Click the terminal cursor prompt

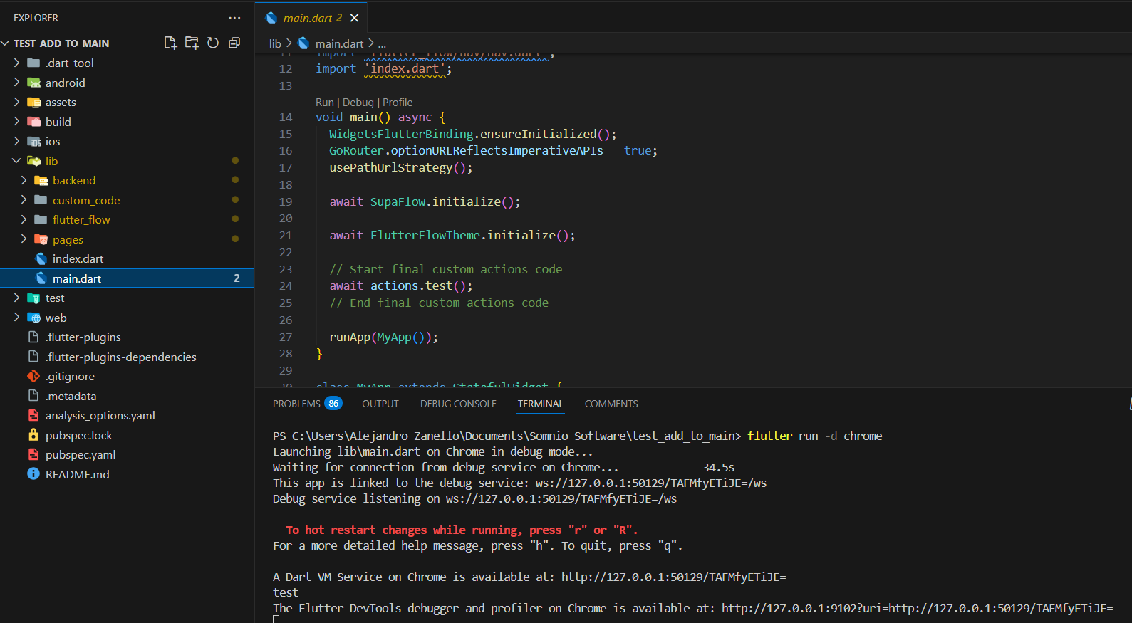click(276, 619)
